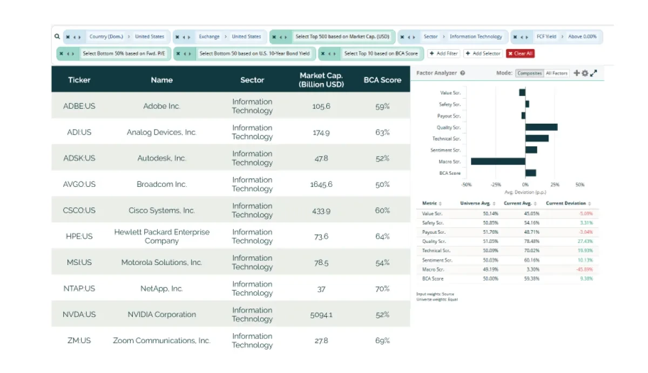Edit the Sector filter value Information Technology
Image resolution: width=648 pixels, height=373 pixels.
[476, 37]
